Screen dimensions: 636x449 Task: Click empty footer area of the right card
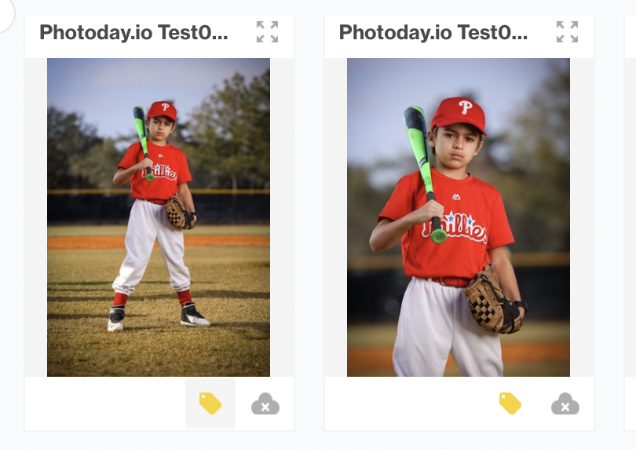point(410,403)
